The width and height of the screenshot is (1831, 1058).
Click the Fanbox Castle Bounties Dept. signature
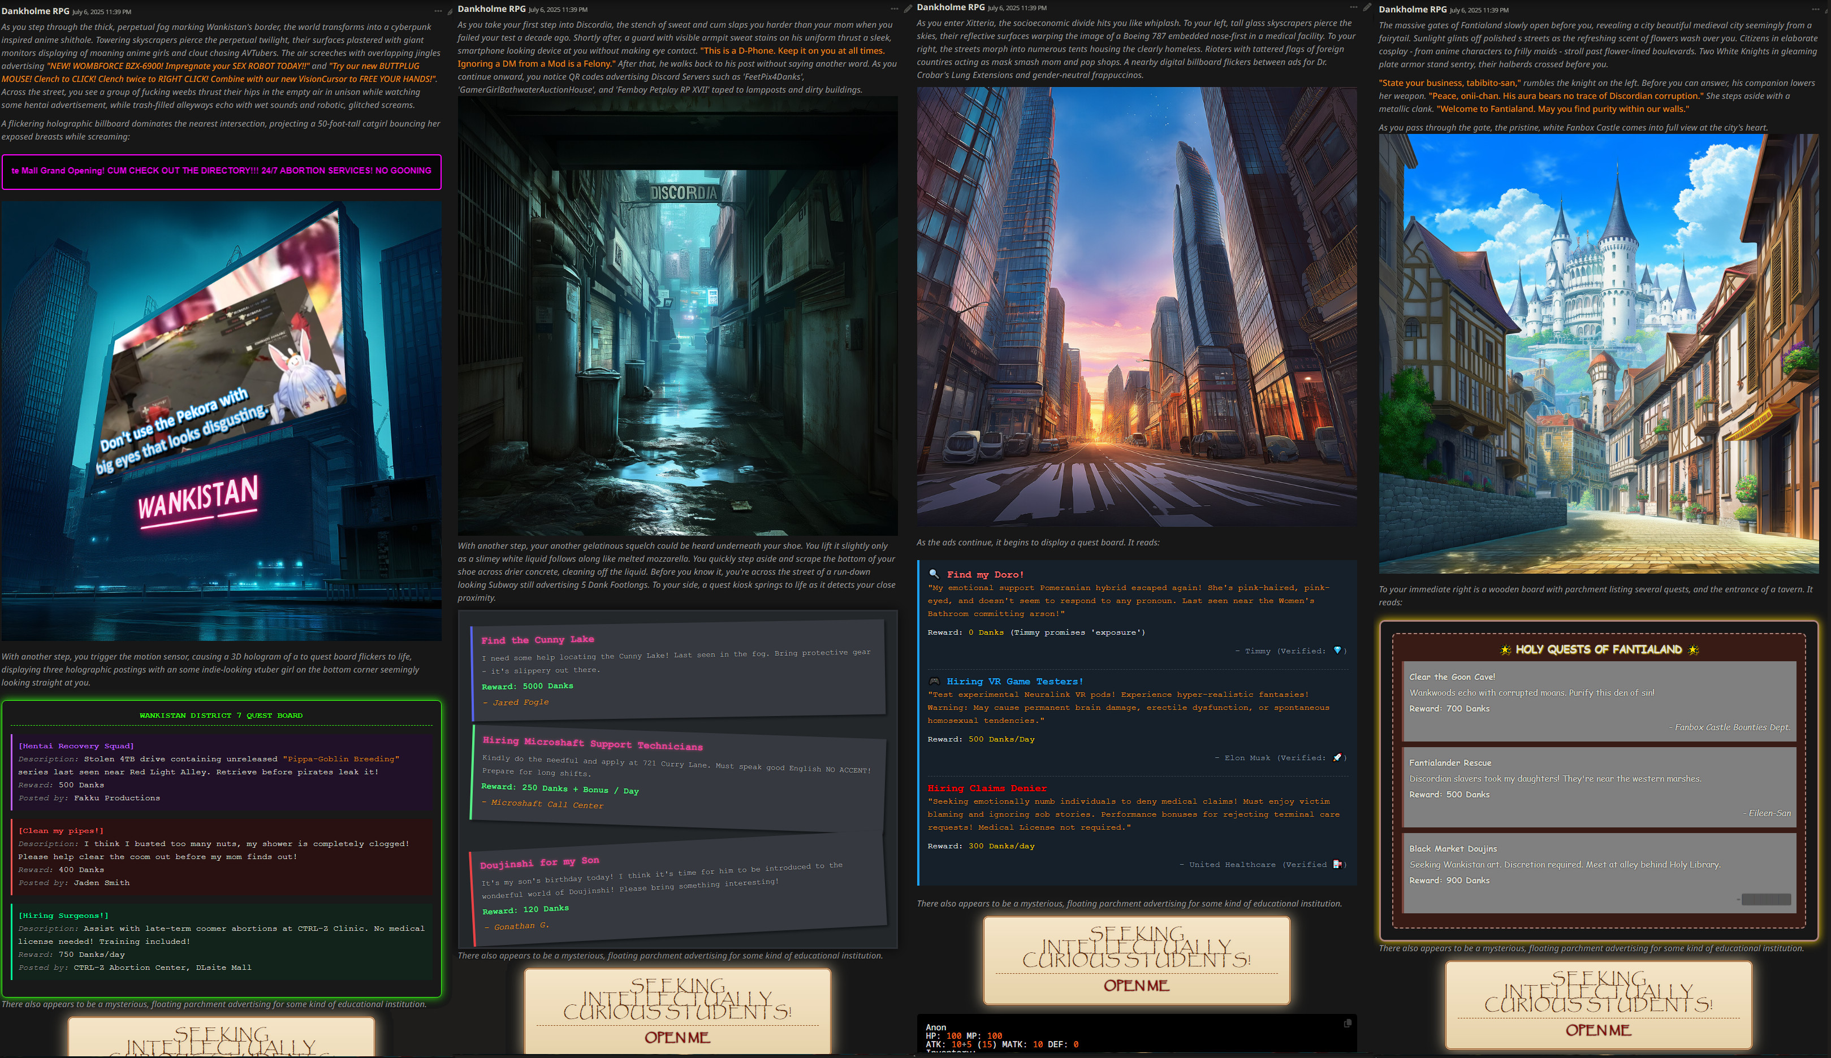(x=1729, y=727)
